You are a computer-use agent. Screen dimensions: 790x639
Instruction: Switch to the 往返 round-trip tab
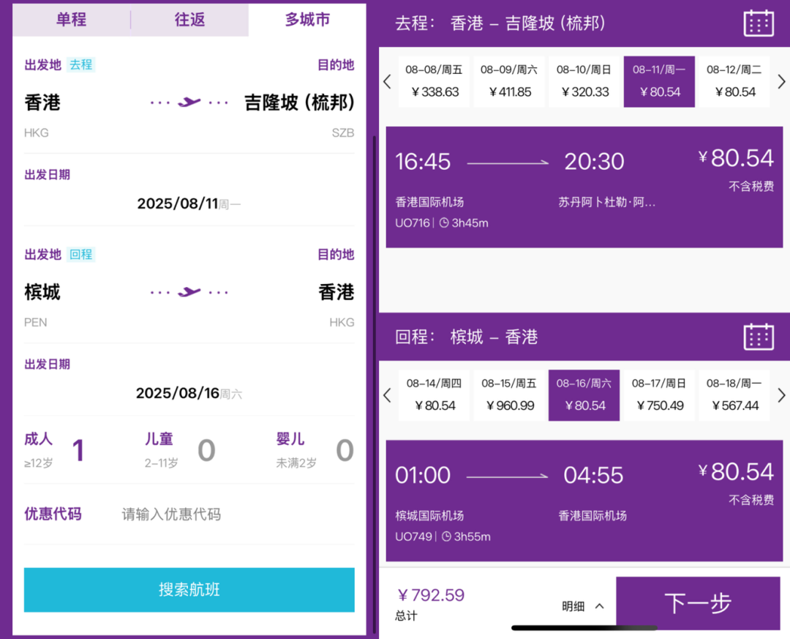pos(189,20)
